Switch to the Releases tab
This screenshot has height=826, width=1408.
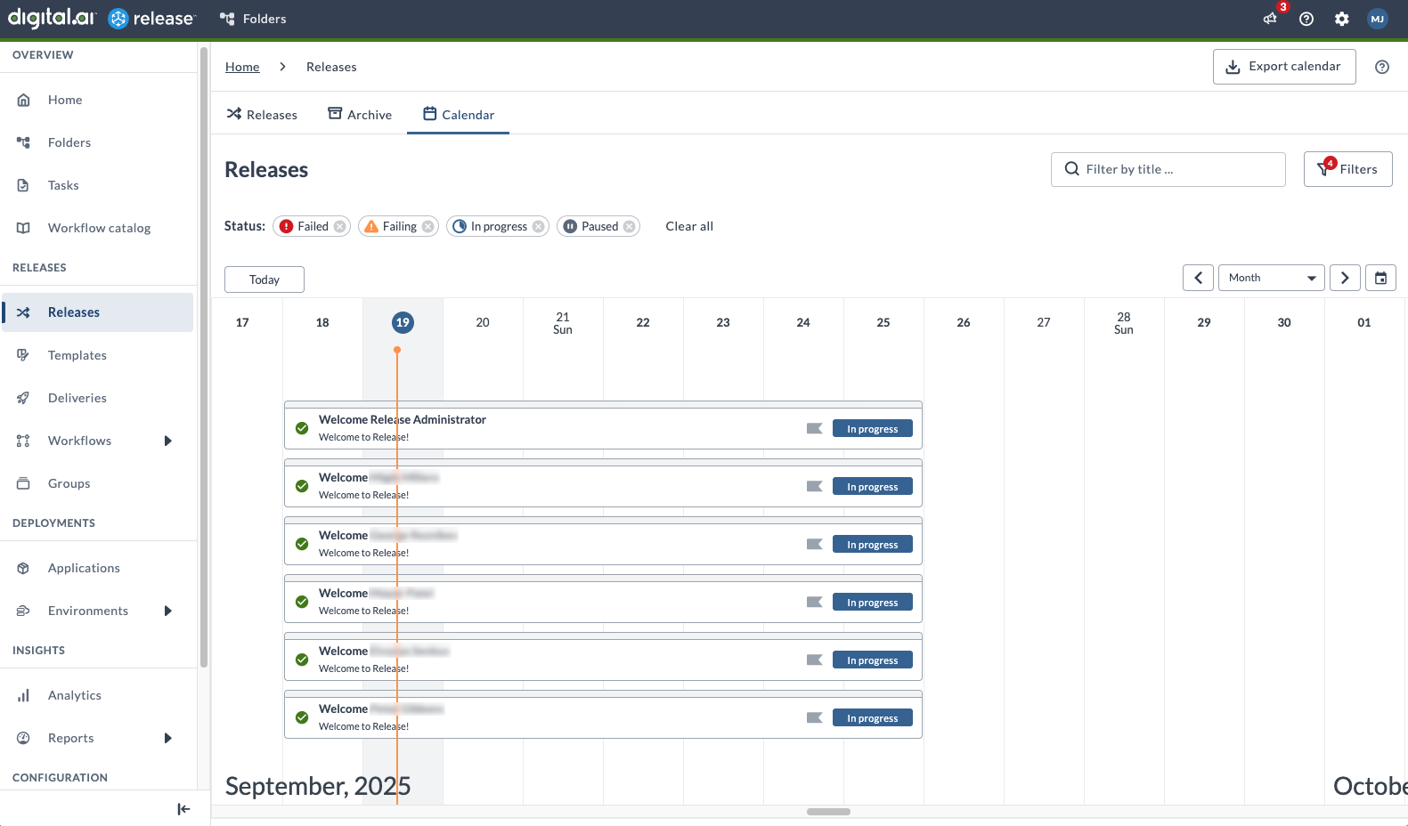[262, 115]
